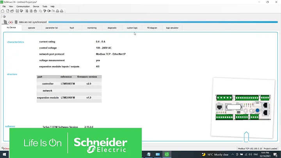Open the fault tab
This screenshot has height=158, width=281.
click(x=72, y=28)
